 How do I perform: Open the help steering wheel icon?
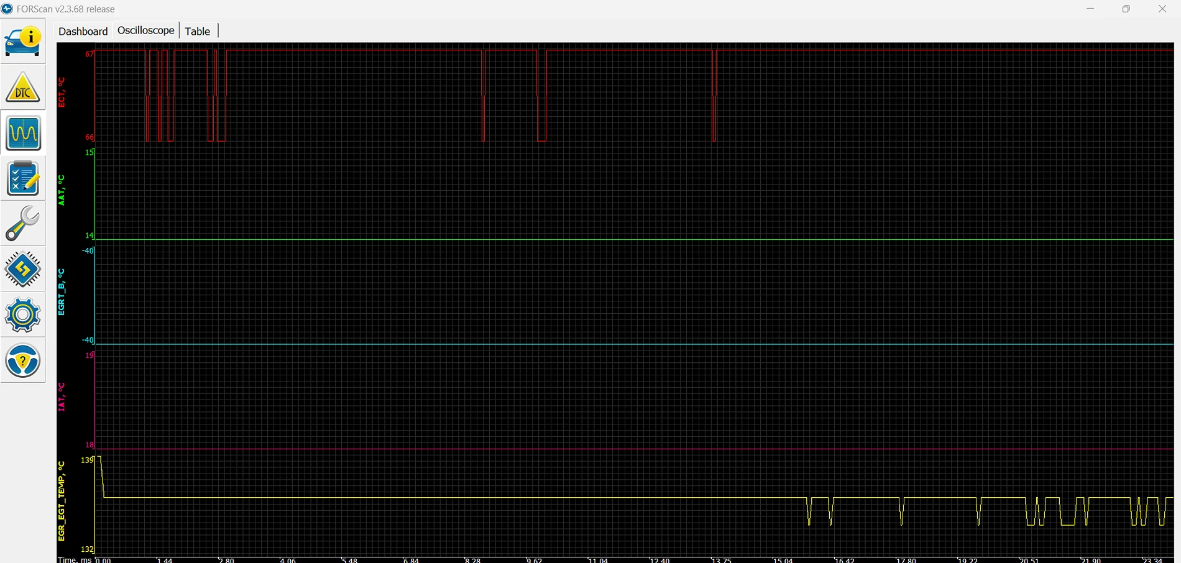click(23, 360)
